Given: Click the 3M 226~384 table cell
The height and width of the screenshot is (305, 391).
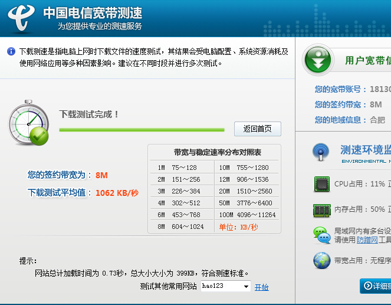Looking at the screenshot, I should pyautogui.click(x=182, y=191).
